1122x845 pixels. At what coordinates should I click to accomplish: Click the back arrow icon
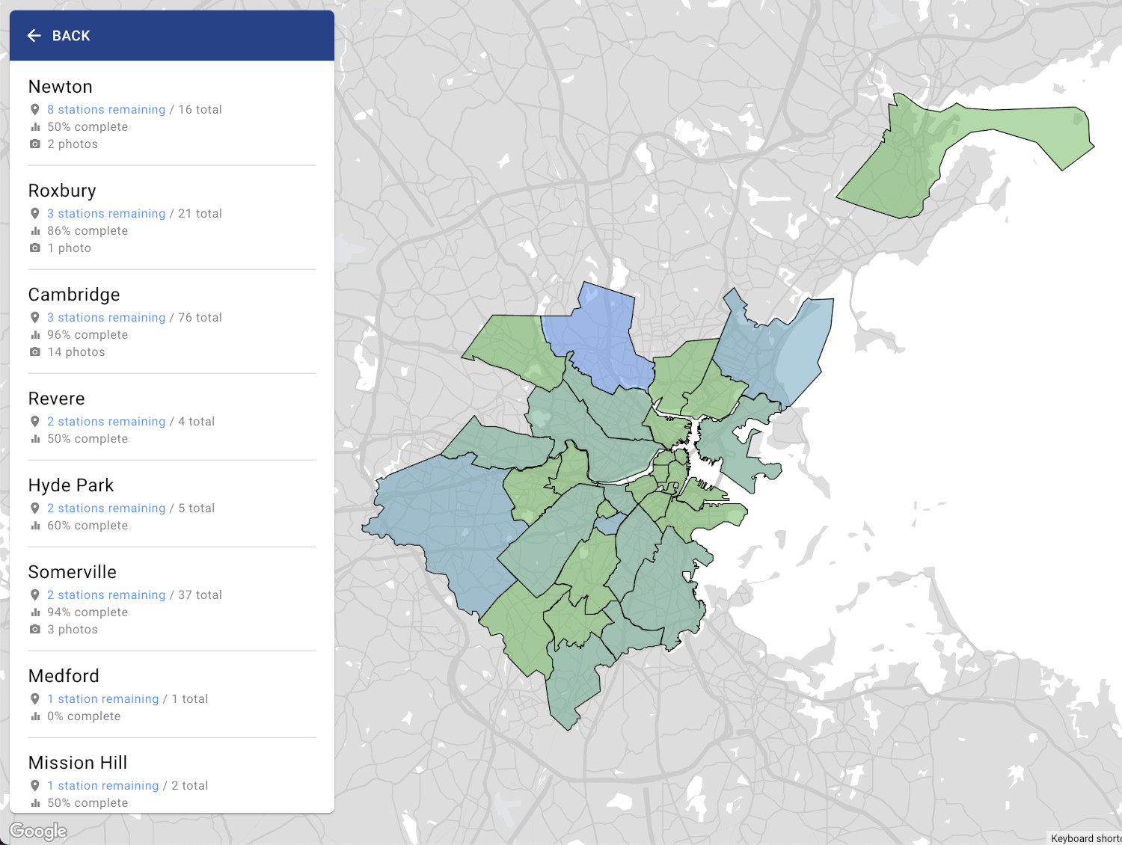(34, 36)
